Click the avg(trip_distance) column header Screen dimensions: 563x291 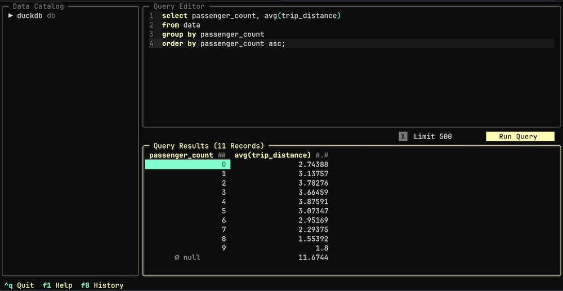pyautogui.click(x=272, y=155)
